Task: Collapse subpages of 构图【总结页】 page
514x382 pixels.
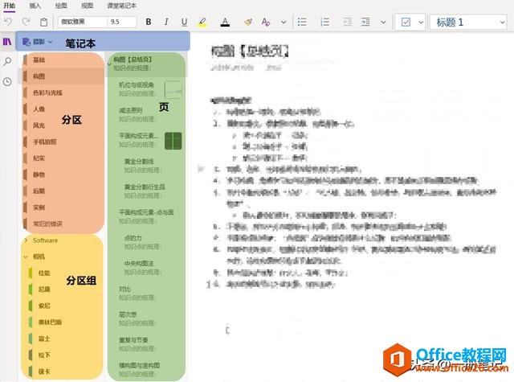Action: tap(109, 64)
